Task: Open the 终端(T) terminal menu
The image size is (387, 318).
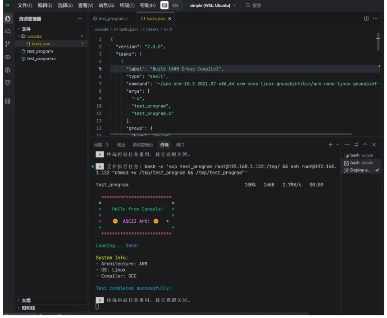Action: coord(128,5)
